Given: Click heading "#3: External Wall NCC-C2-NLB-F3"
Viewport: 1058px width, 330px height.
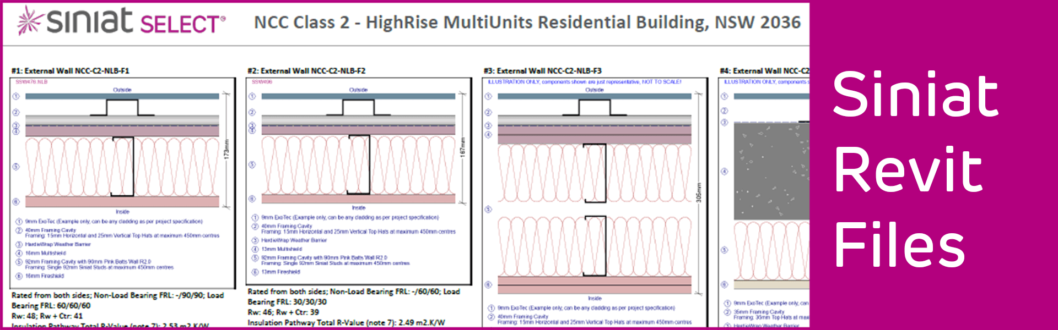Looking at the screenshot, I should [542, 71].
